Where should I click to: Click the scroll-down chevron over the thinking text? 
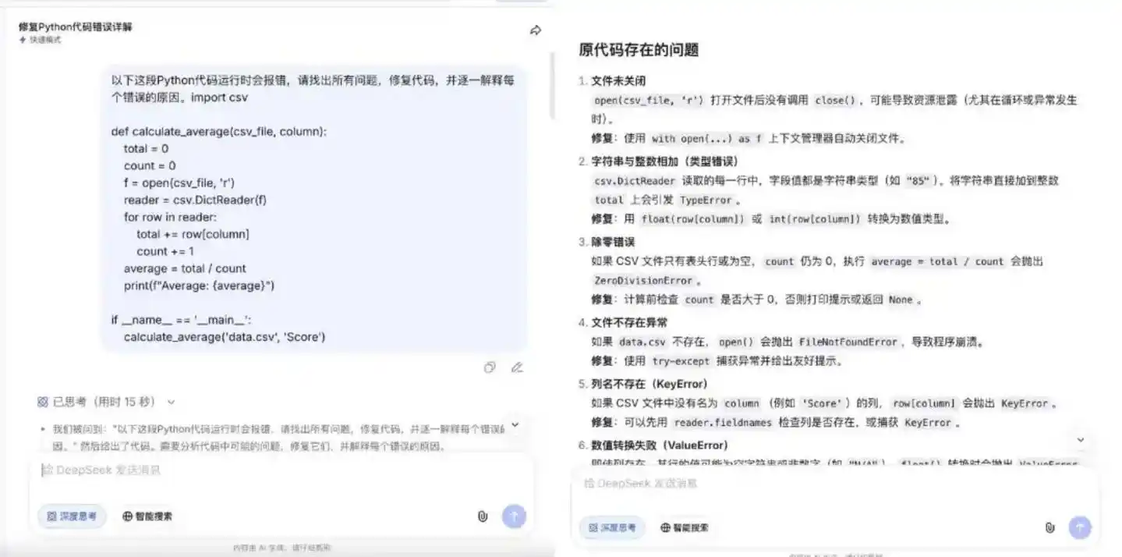515,425
